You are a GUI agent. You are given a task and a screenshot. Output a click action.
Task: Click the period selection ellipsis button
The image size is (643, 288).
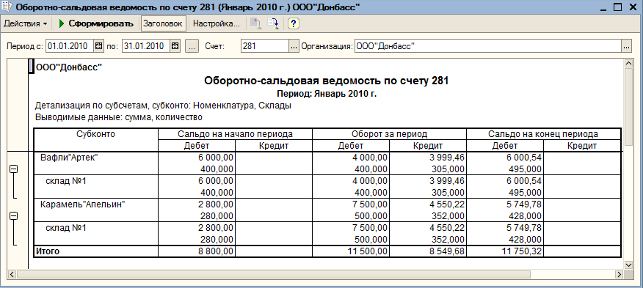[192, 46]
